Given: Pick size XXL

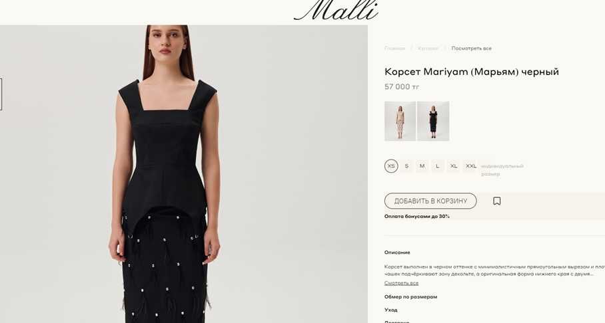Looking at the screenshot, I should click(470, 166).
